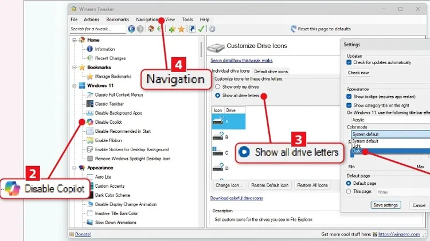This screenshot has width=430, height=241.
Task: Click the Save settings button
Action: [x=386, y=205]
